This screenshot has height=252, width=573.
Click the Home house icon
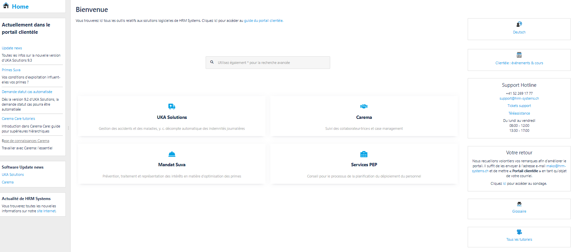(6, 6)
